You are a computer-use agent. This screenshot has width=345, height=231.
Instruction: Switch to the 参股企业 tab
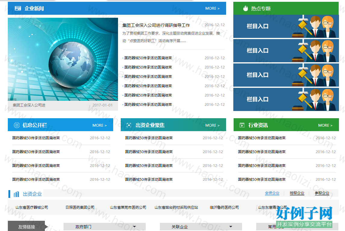322,193
